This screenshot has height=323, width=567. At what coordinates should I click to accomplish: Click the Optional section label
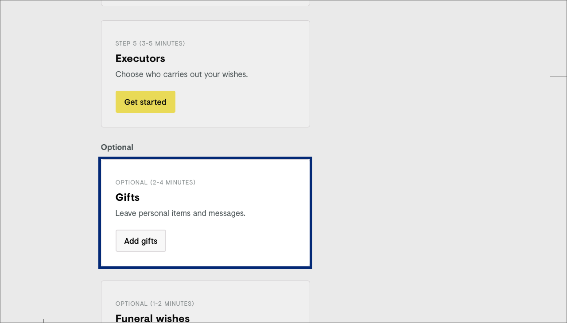[117, 147]
